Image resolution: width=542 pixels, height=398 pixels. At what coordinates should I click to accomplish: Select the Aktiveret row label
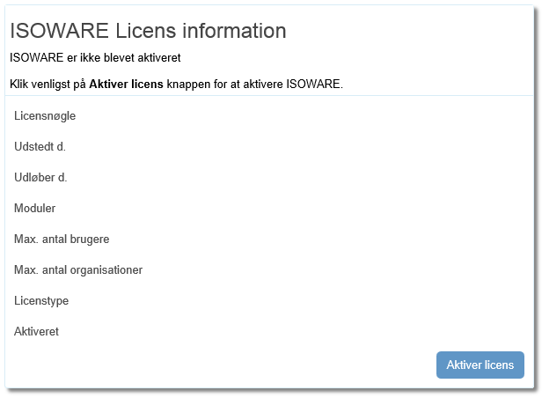tap(37, 332)
